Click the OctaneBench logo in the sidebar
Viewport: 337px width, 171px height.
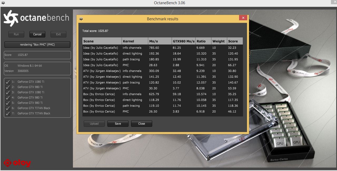(x=36, y=18)
